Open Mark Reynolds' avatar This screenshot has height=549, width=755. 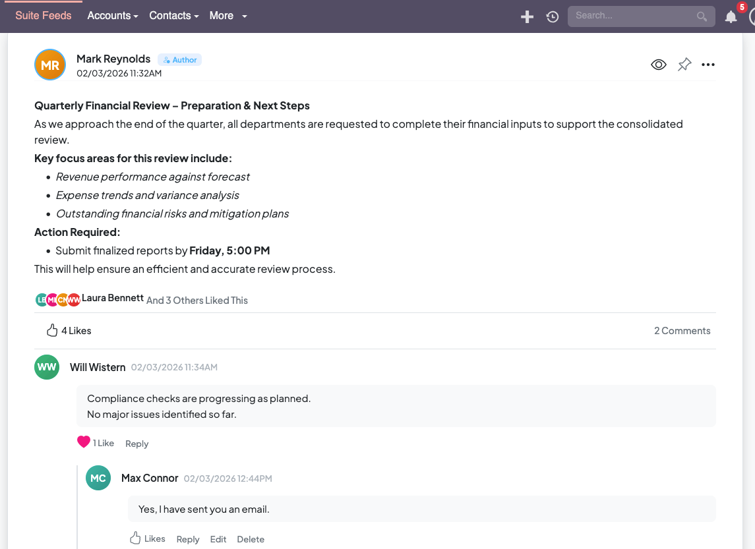(49, 65)
